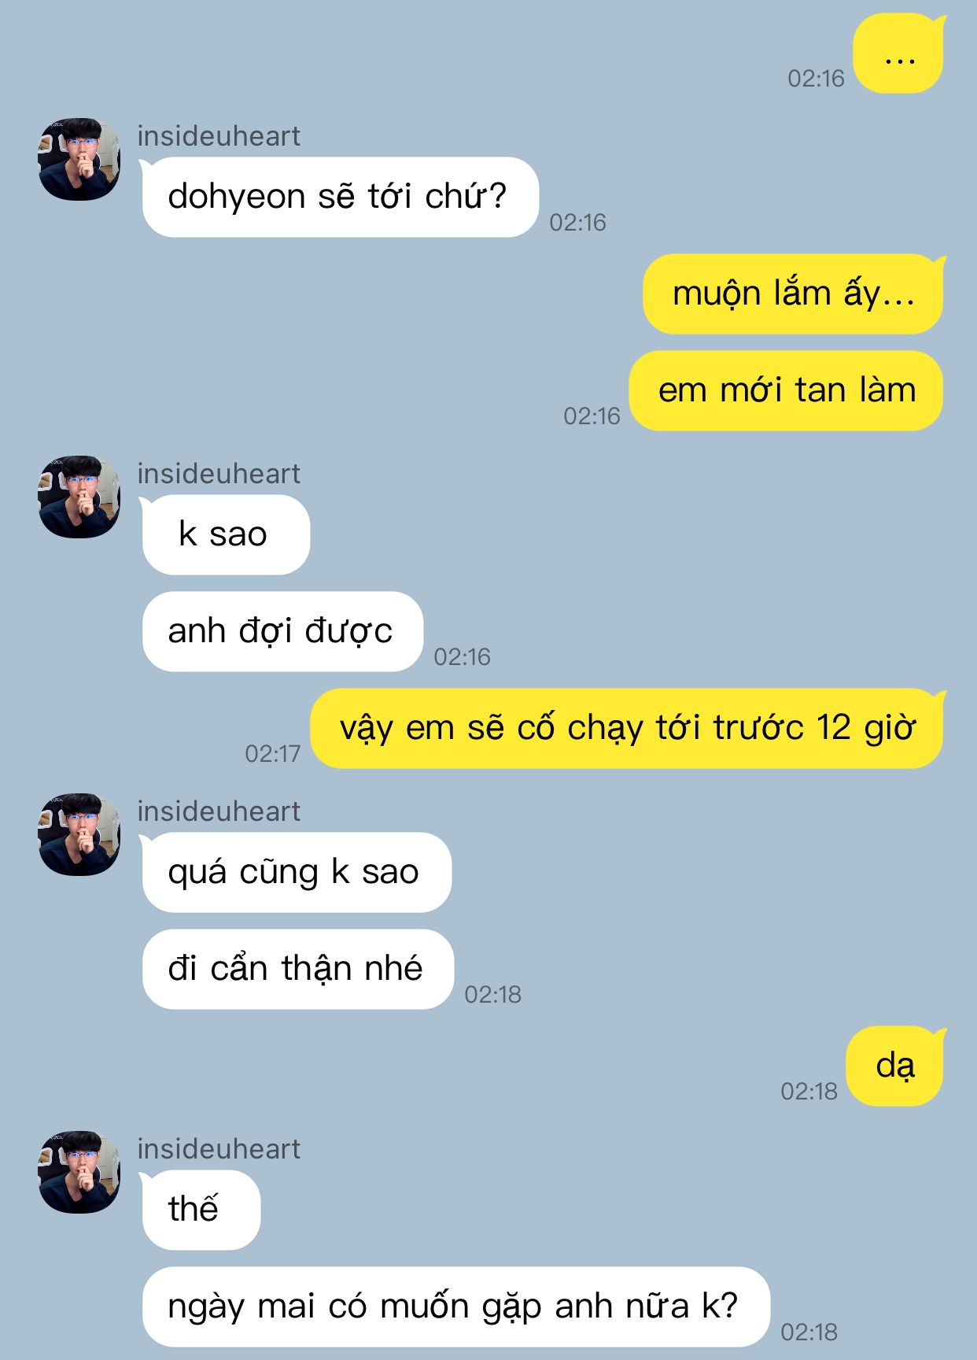977x1360 pixels.
Task: Open profile picture beside 'quá cũng k sao'
Action: (x=79, y=834)
